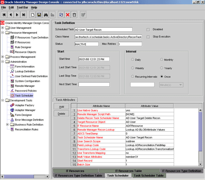Click the trash can toolbar icon
Screen dimensions: 205x180
pos(74,15)
